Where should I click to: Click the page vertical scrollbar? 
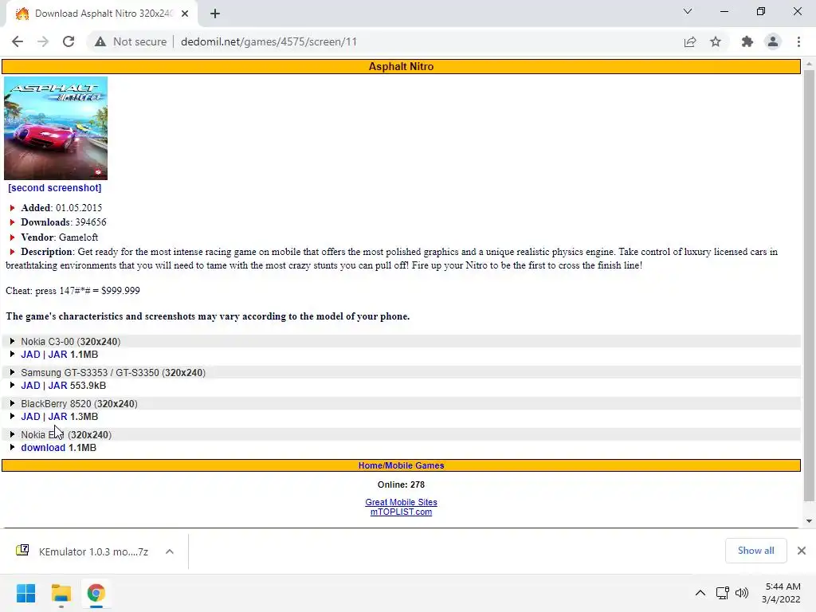coord(809,286)
